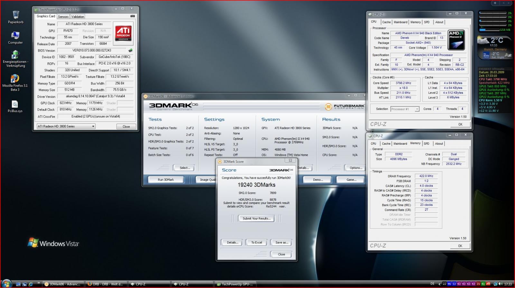Click Munich, Germany weather gadget text
This screenshot has height=288, width=515.
coord(495,50)
